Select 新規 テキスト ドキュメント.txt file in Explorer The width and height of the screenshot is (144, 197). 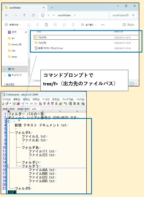[86, 48]
